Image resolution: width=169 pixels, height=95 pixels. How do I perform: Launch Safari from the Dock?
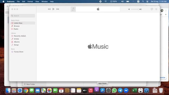pyautogui.click(x=20, y=91)
